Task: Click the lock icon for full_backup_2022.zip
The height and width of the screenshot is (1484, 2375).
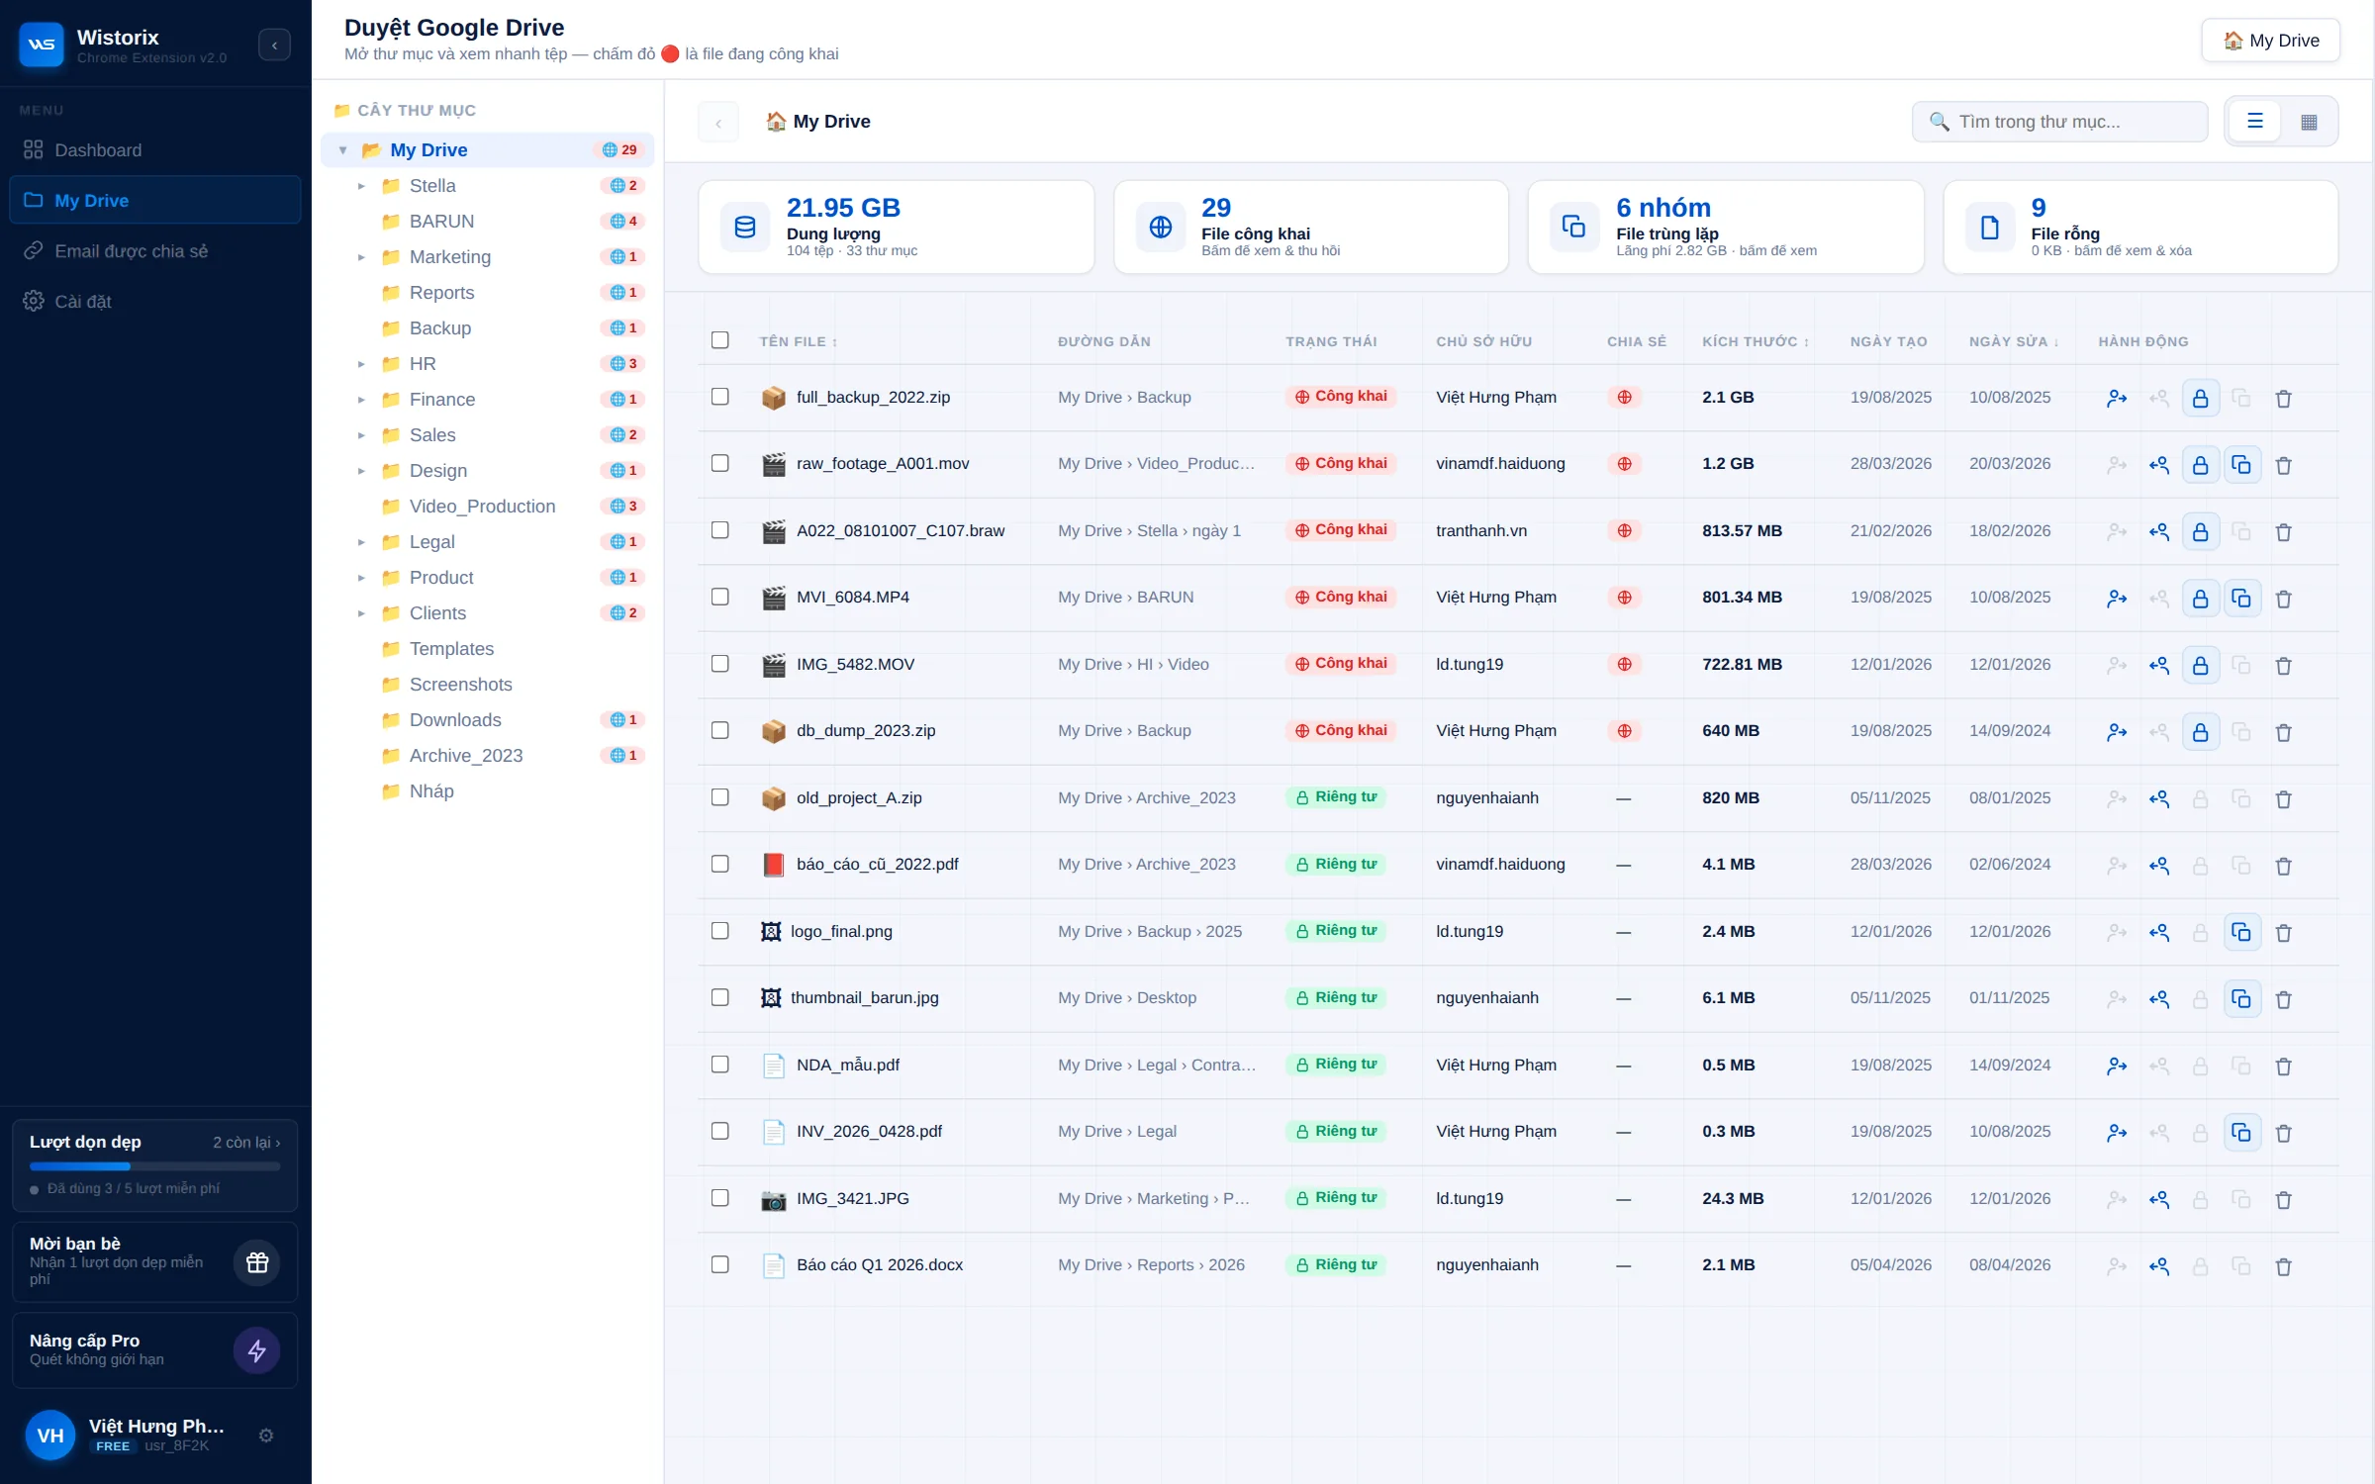Action: click(x=2200, y=398)
